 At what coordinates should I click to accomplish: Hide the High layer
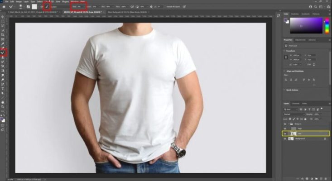(x=285, y=129)
